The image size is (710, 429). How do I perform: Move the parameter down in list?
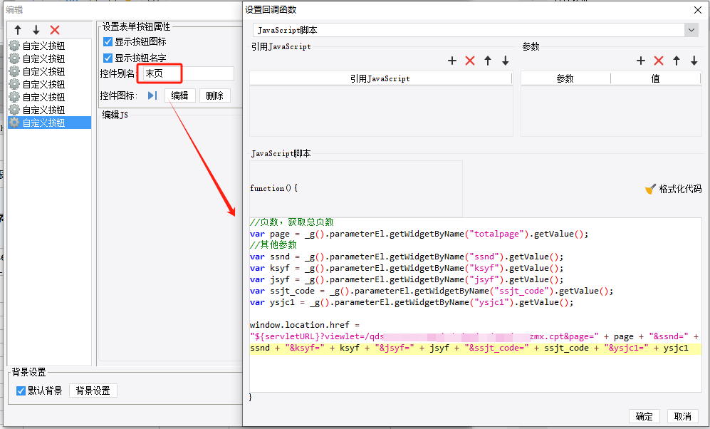694,61
